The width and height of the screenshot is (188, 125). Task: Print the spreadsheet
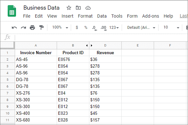pyautogui.click(x=32, y=28)
